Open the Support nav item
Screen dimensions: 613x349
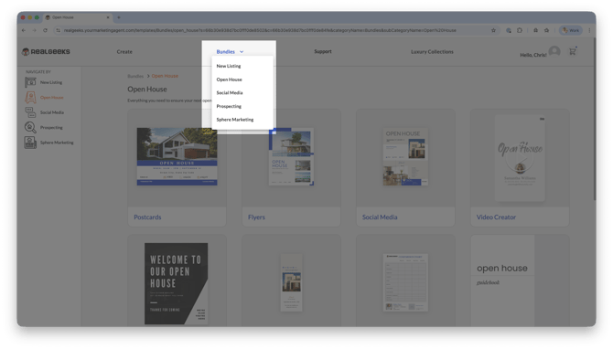323,51
